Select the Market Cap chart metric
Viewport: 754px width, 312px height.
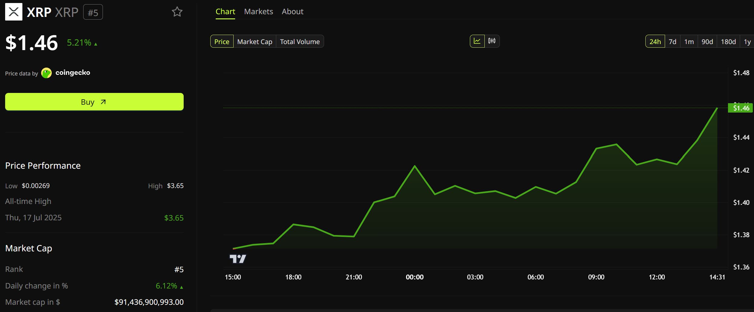255,41
